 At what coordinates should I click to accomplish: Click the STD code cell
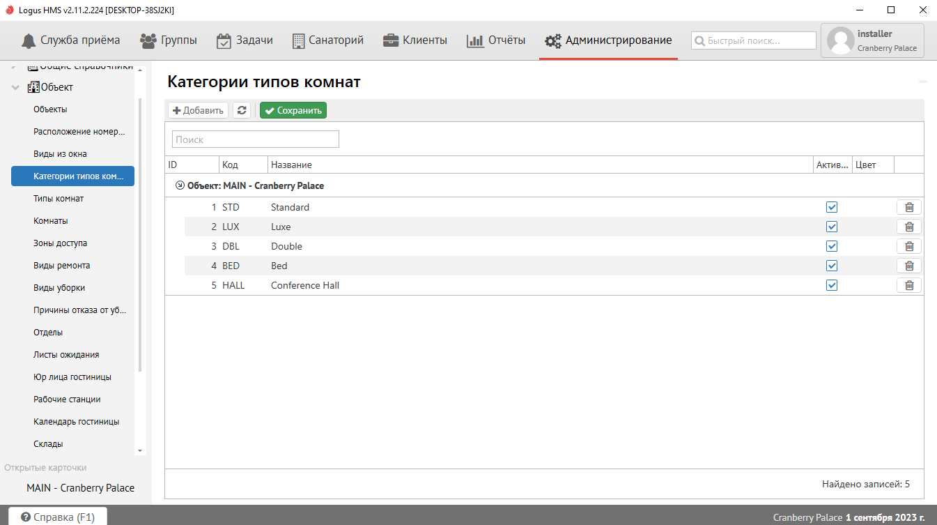pyautogui.click(x=243, y=207)
